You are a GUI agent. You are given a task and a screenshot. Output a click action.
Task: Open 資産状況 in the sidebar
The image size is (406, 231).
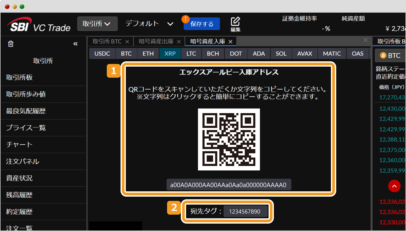click(43, 178)
